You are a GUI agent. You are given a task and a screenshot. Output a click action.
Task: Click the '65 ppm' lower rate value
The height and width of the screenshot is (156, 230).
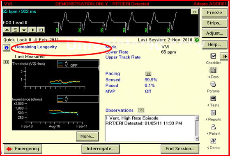(168, 52)
